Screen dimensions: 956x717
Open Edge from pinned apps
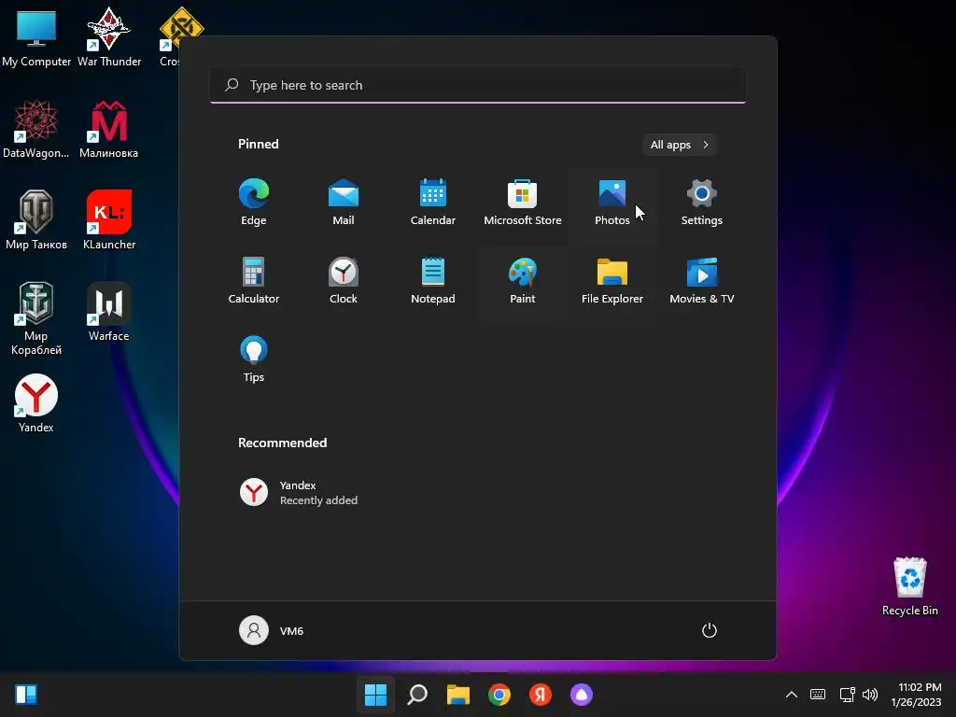254,203
